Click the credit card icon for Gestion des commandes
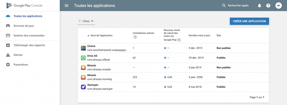The image size is (287, 105). [8, 35]
